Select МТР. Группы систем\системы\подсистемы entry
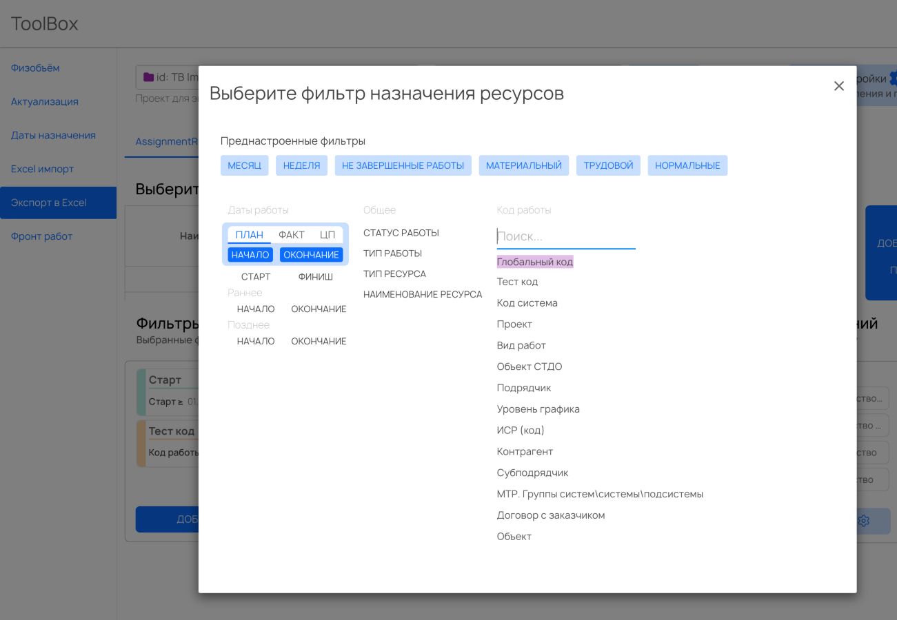 pos(600,494)
